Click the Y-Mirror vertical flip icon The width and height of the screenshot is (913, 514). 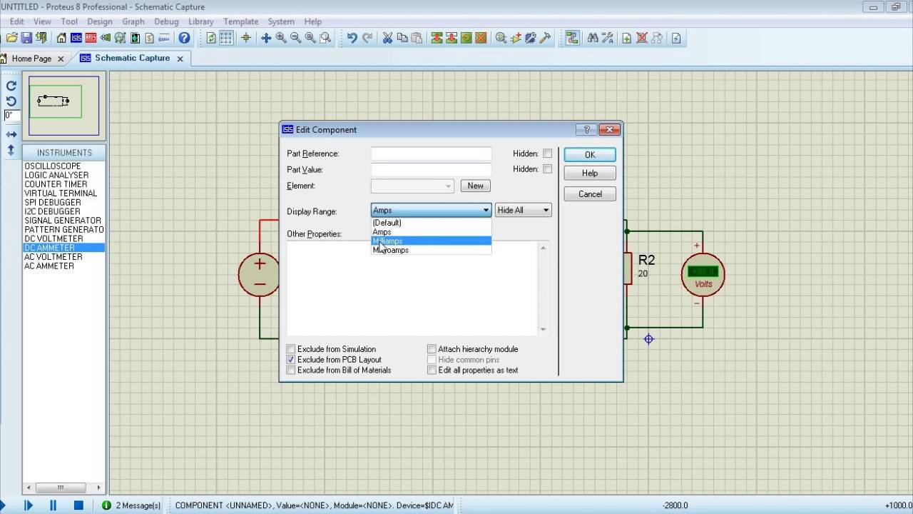pos(11,150)
